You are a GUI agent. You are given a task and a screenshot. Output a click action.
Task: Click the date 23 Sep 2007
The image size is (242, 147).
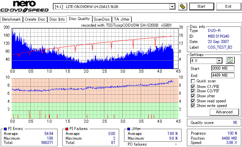pyautogui.click(x=218, y=42)
